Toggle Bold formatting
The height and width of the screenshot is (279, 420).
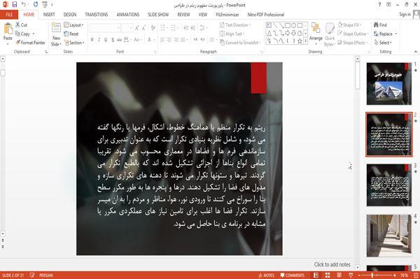[92, 40]
